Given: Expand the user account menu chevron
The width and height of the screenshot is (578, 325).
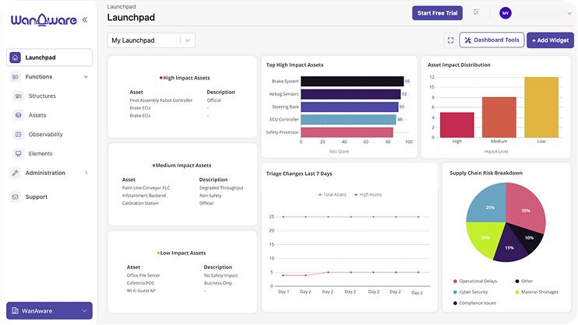Looking at the screenshot, I should [569, 13].
